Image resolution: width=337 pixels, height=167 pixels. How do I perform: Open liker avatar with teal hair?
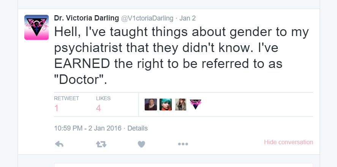point(166,104)
